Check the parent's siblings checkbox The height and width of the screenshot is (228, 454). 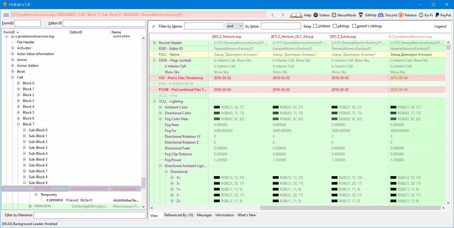[354, 26]
